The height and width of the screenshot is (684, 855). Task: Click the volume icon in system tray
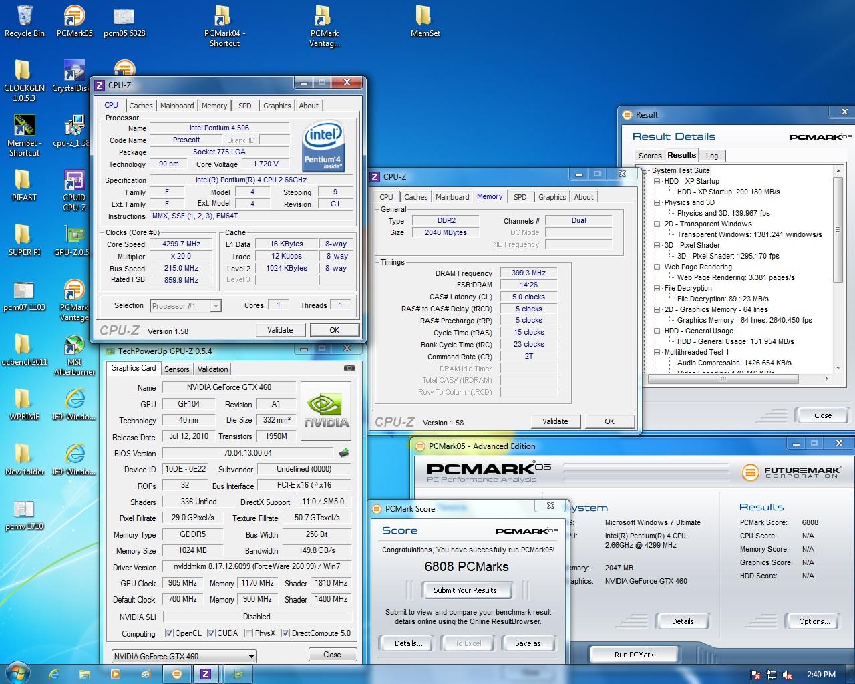tap(788, 675)
